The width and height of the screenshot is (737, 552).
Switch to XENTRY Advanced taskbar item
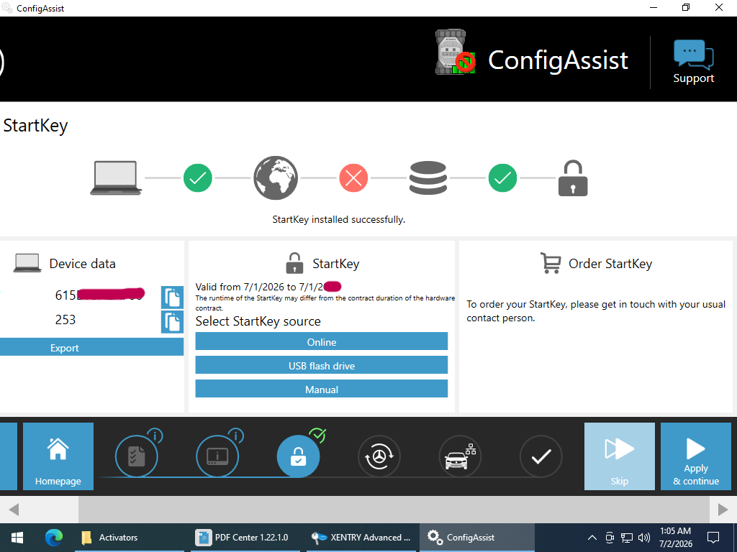click(x=361, y=538)
